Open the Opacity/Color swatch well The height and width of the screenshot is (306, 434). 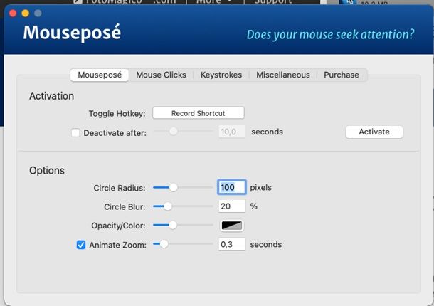click(232, 226)
